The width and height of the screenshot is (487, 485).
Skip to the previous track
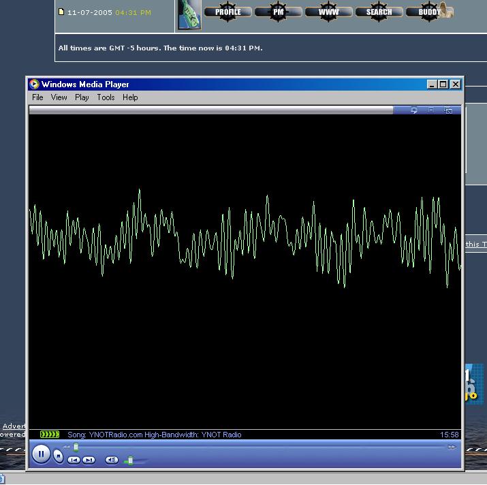tap(74, 460)
